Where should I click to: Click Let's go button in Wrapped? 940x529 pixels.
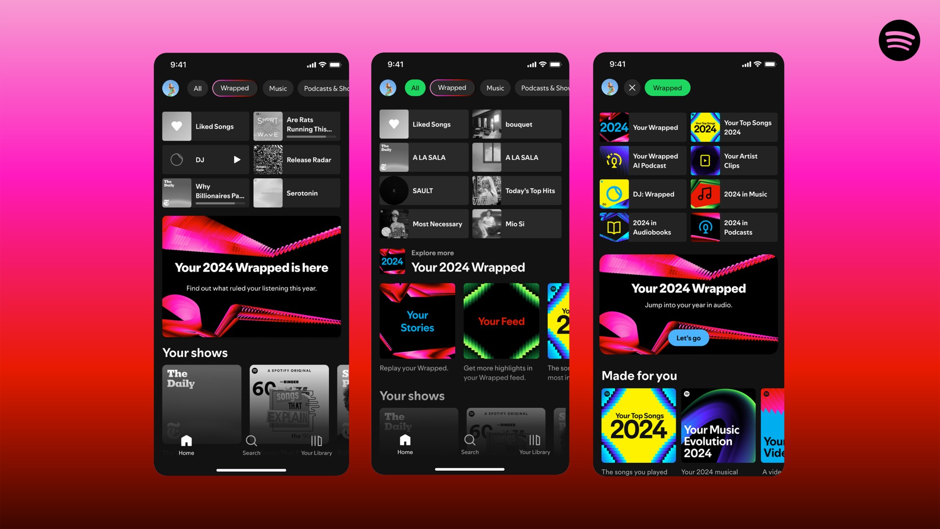(687, 337)
